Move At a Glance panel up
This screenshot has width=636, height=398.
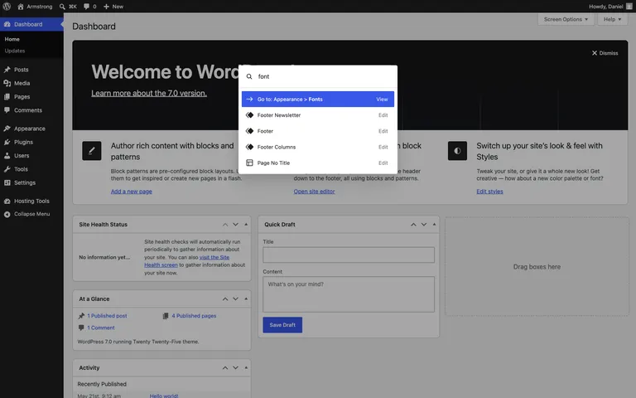click(225, 298)
